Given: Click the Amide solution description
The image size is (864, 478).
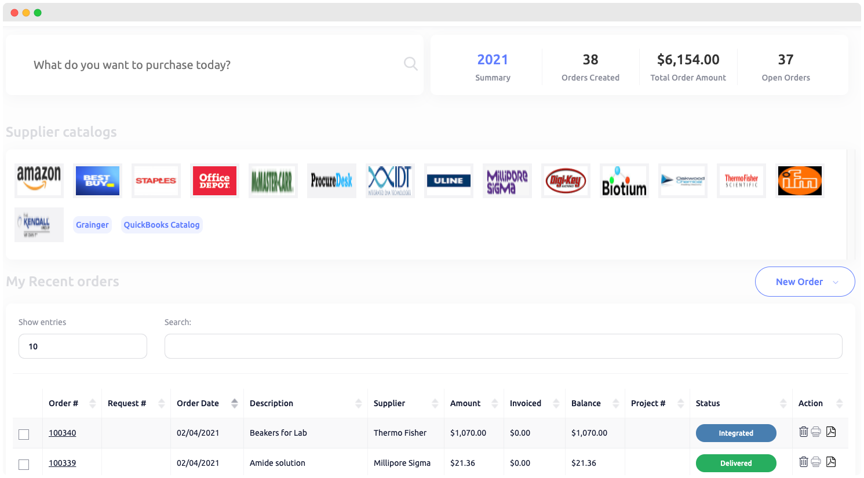Looking at the screenshot, I should pyautogui.click(x=278, y=463).
